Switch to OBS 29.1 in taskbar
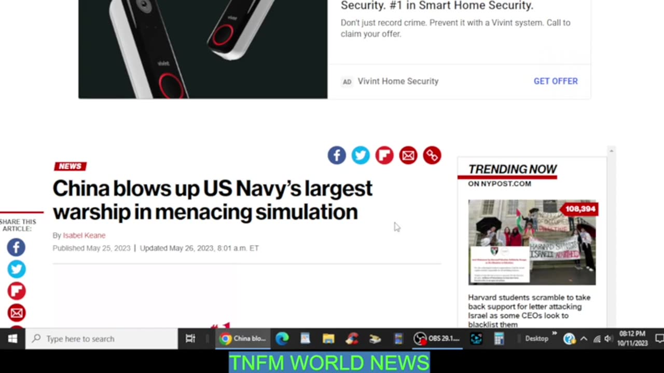Viewport: 664px width, 373px height. [437, 339]
